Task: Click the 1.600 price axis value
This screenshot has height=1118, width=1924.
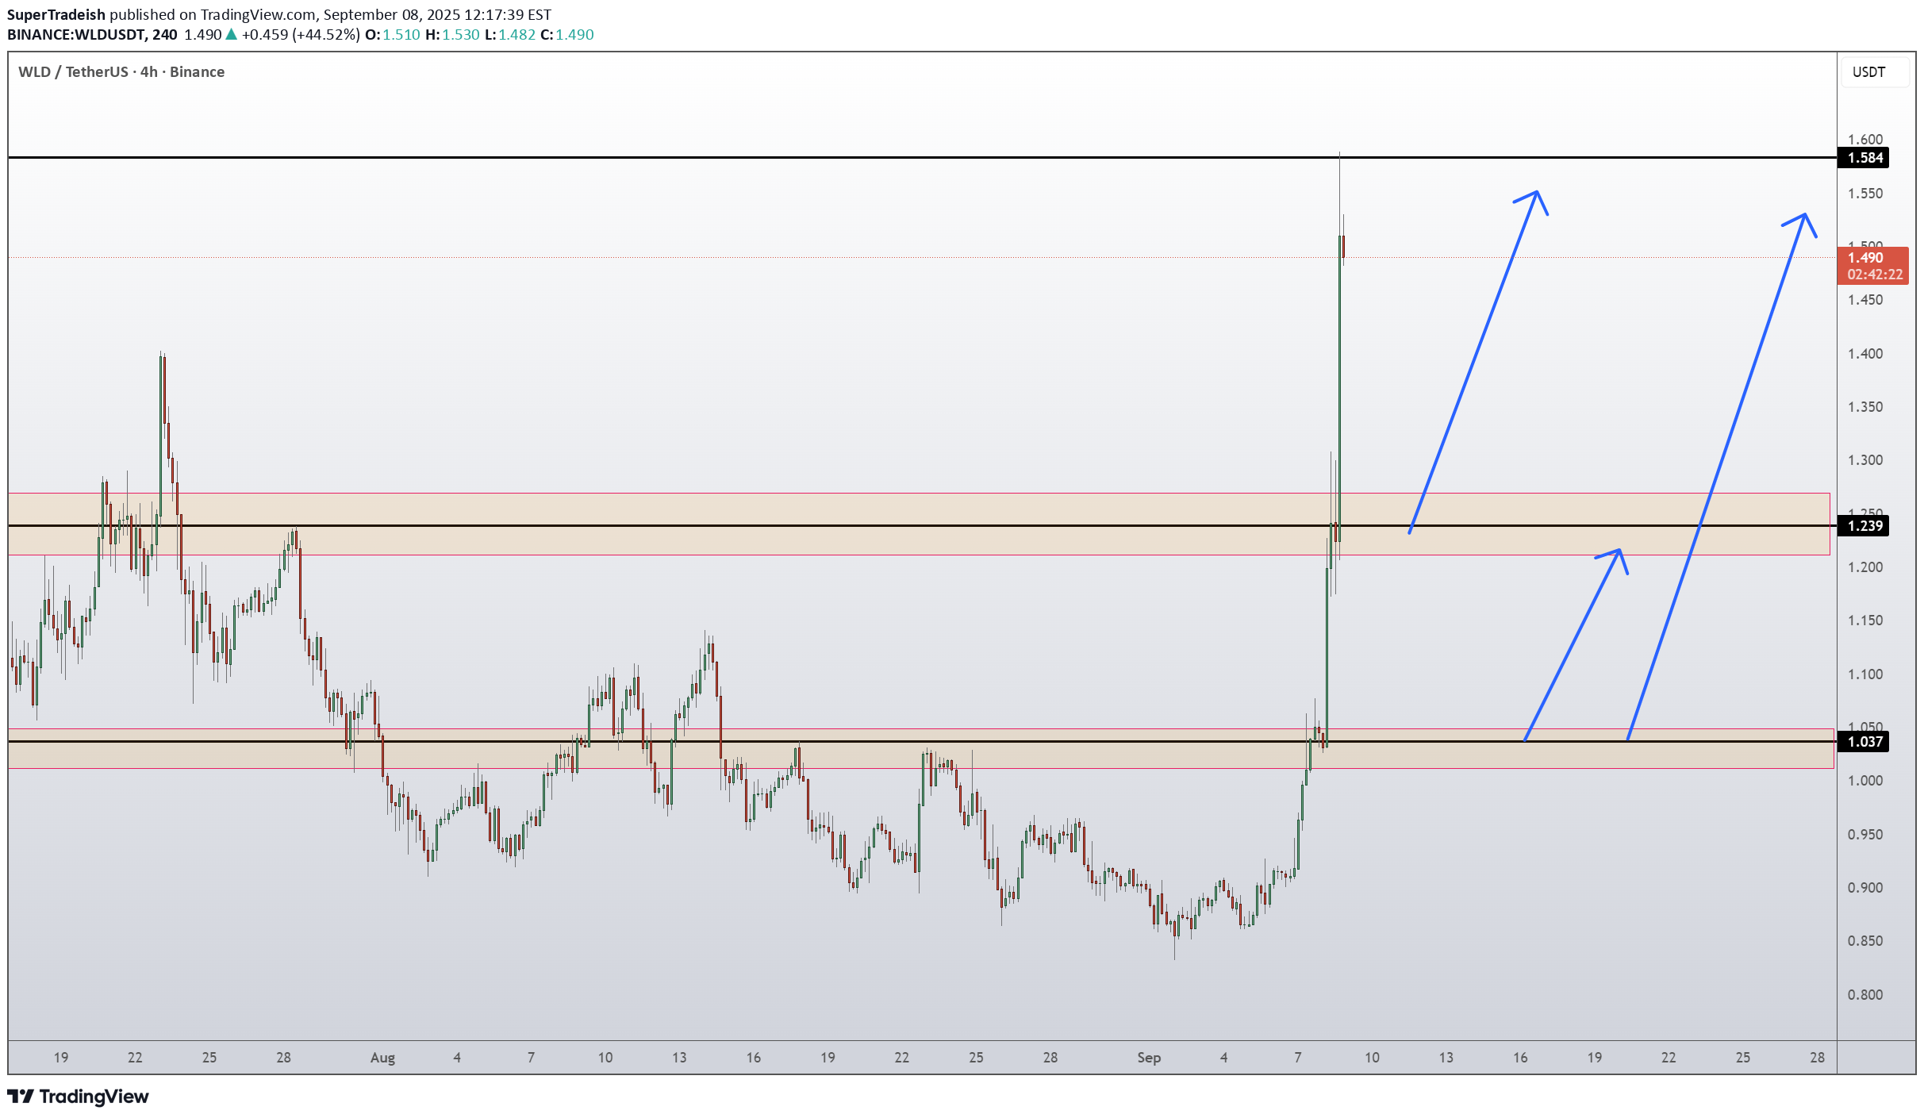Action: [1865, 140]
